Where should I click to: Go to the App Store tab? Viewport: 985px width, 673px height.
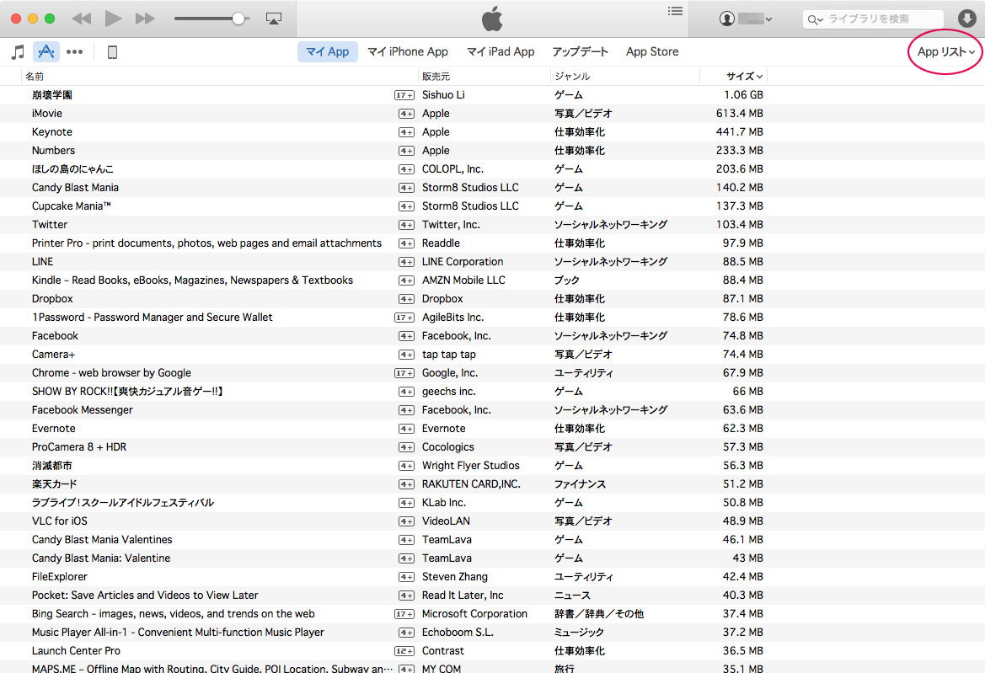pyautogui.click(x=652, y=51)
